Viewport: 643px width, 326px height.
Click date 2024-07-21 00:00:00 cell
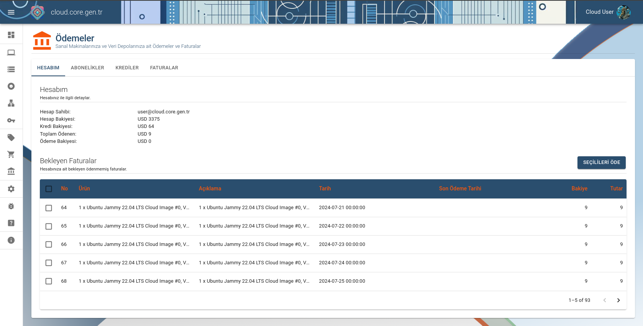[342, 208]
